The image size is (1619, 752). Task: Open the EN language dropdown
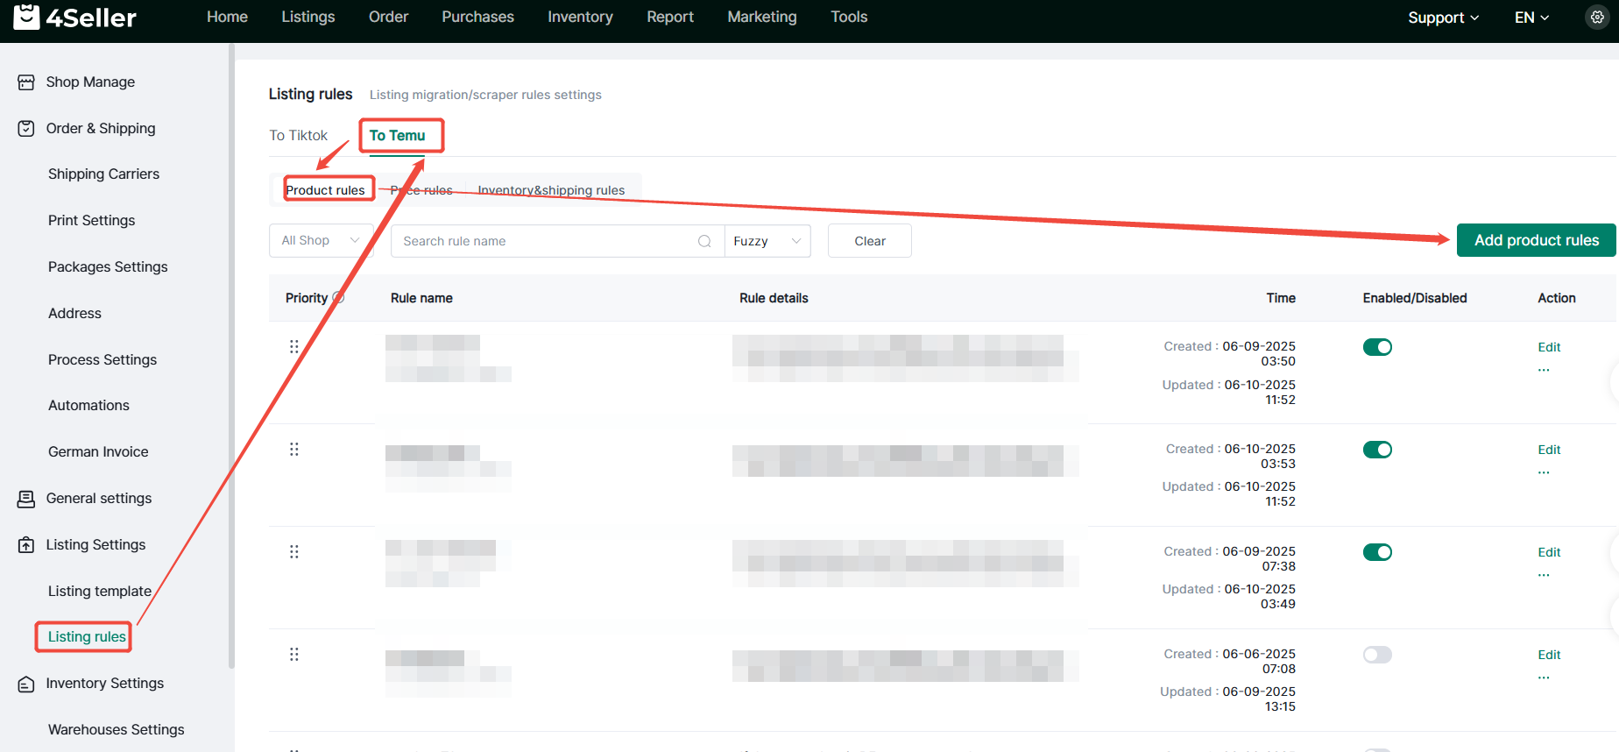coord(1531,18)
